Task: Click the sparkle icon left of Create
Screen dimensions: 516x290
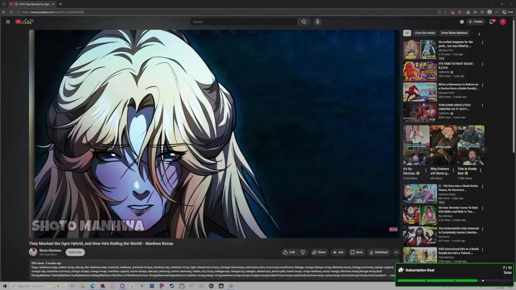Action: (x=462, y=22)
